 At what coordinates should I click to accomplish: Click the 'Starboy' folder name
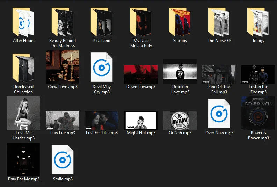[x=180, y=41]
